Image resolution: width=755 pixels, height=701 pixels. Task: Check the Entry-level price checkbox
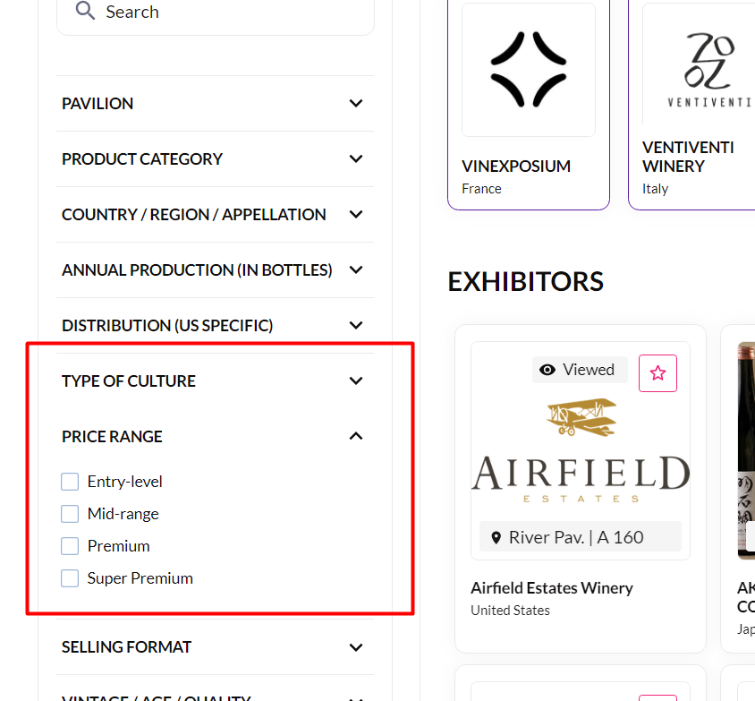70,482
